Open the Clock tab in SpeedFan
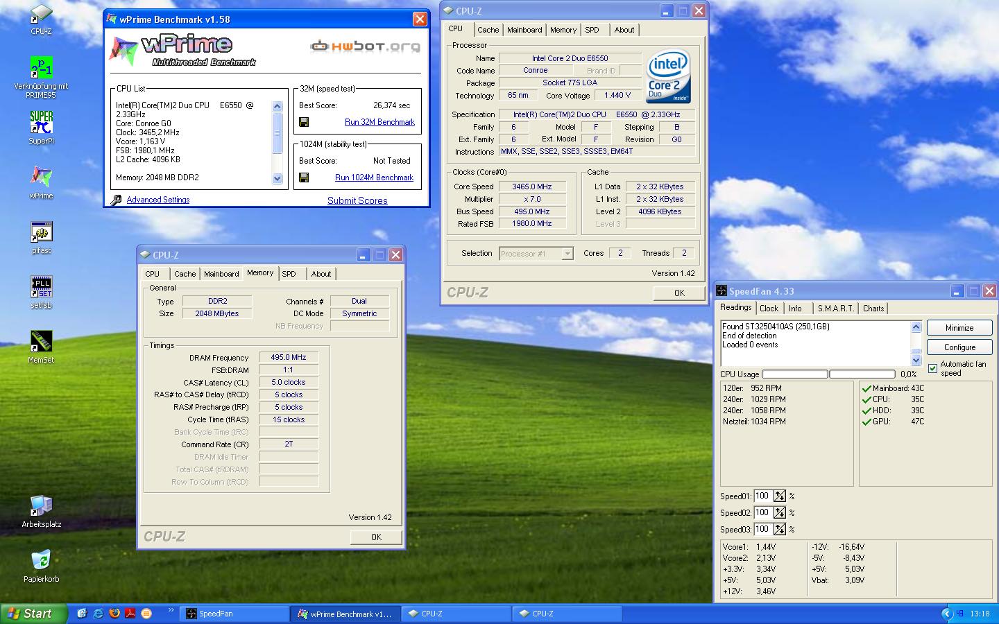The width and height of the screenshot is (999, 624). (x=769, y=309)
